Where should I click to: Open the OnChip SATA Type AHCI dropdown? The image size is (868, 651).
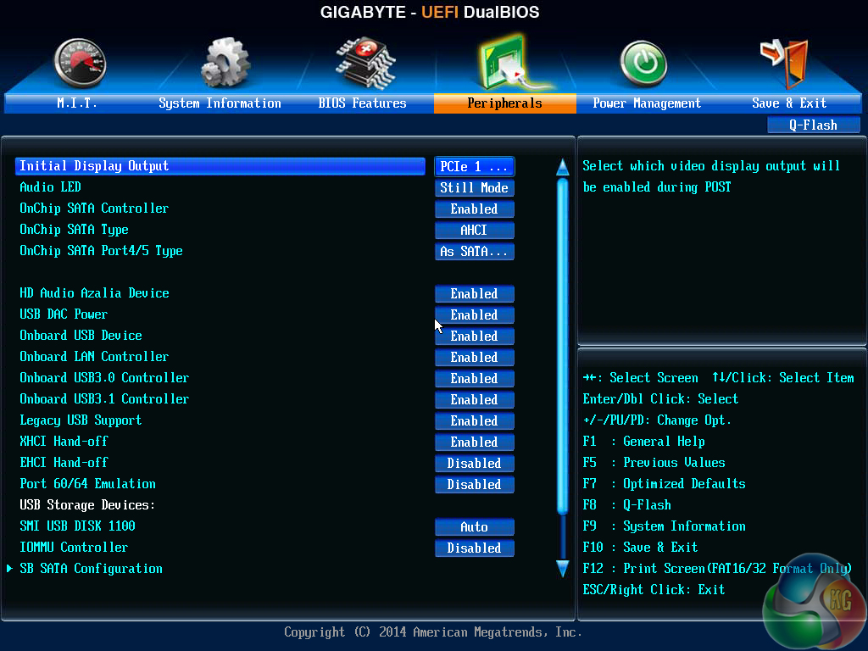pyautogui.click(x=475, y=230)
